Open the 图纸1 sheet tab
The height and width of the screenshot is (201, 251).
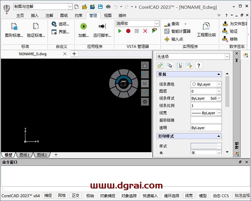24,155
